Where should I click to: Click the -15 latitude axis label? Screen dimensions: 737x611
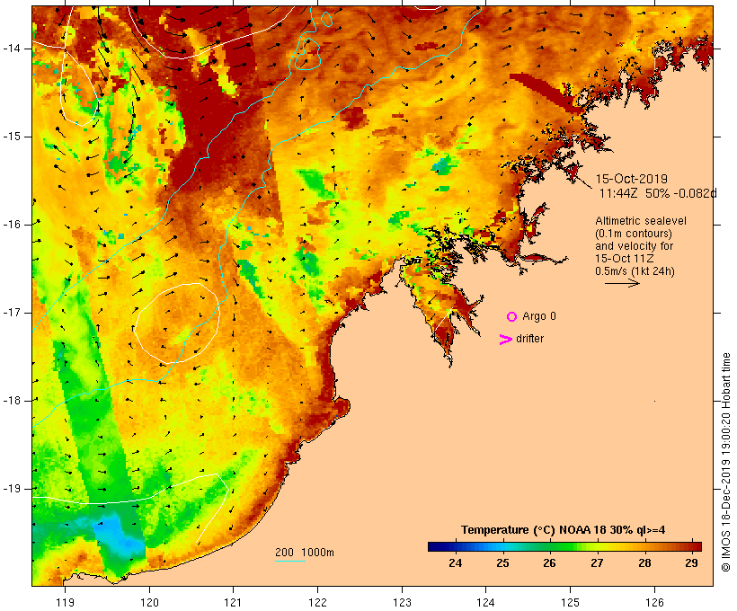click(12, 137)
